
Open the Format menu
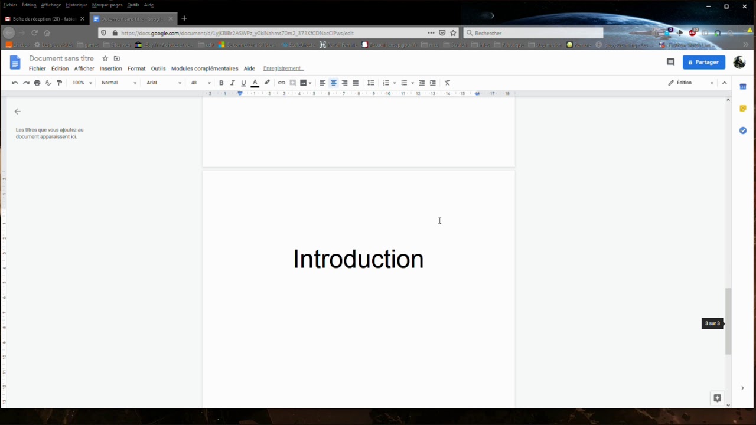136,68
